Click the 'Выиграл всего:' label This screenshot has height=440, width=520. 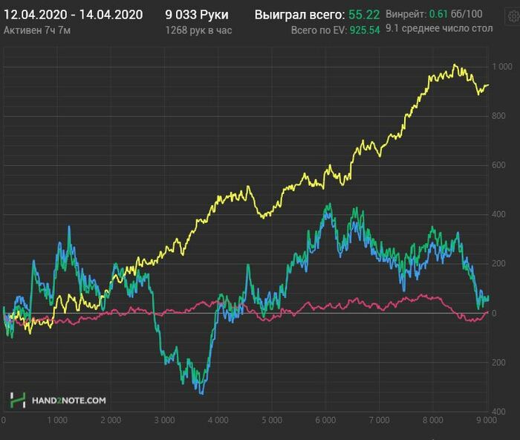pos(300,15)
